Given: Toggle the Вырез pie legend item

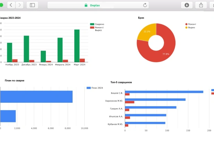Looking at the screenshot, I should [190, 28].
